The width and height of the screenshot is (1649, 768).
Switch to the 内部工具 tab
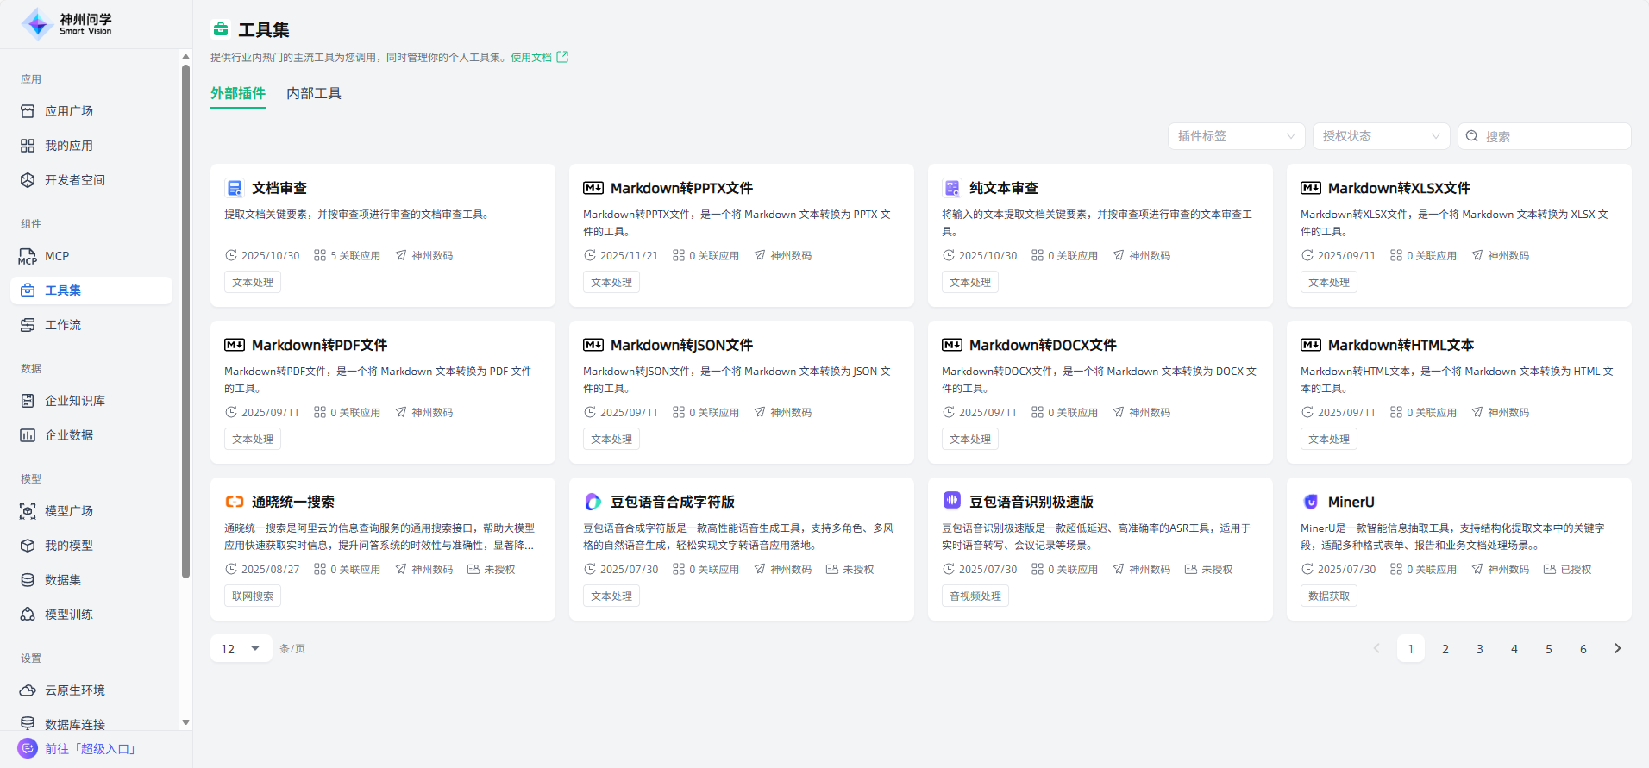314,93
